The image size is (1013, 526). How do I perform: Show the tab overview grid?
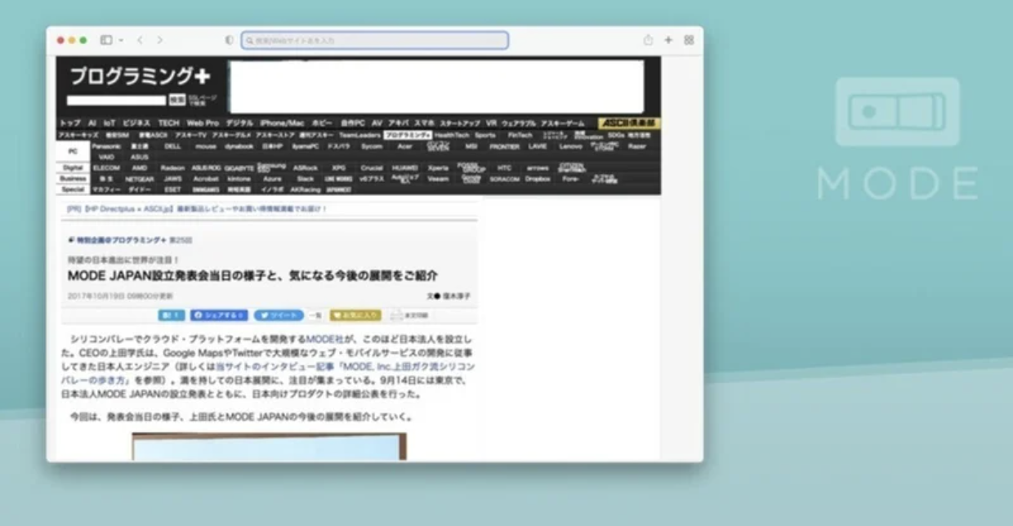[x=689, y=40]
